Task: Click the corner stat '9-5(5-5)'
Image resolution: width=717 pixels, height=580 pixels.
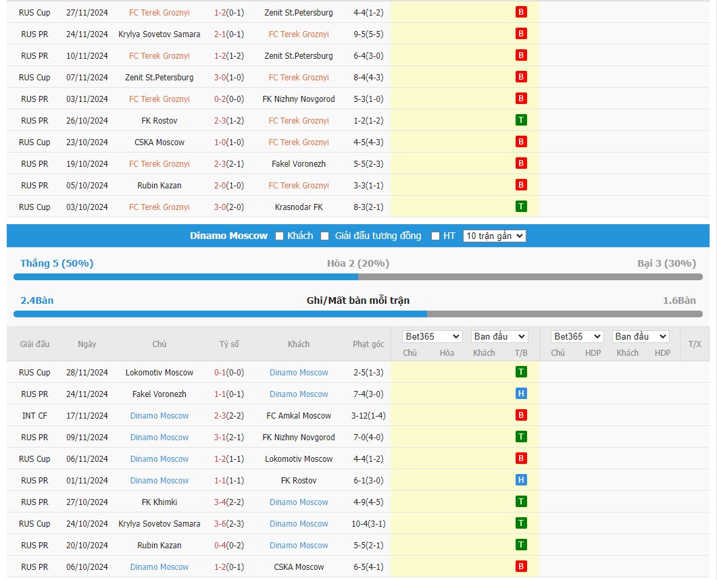Action: tap(368, 34)
